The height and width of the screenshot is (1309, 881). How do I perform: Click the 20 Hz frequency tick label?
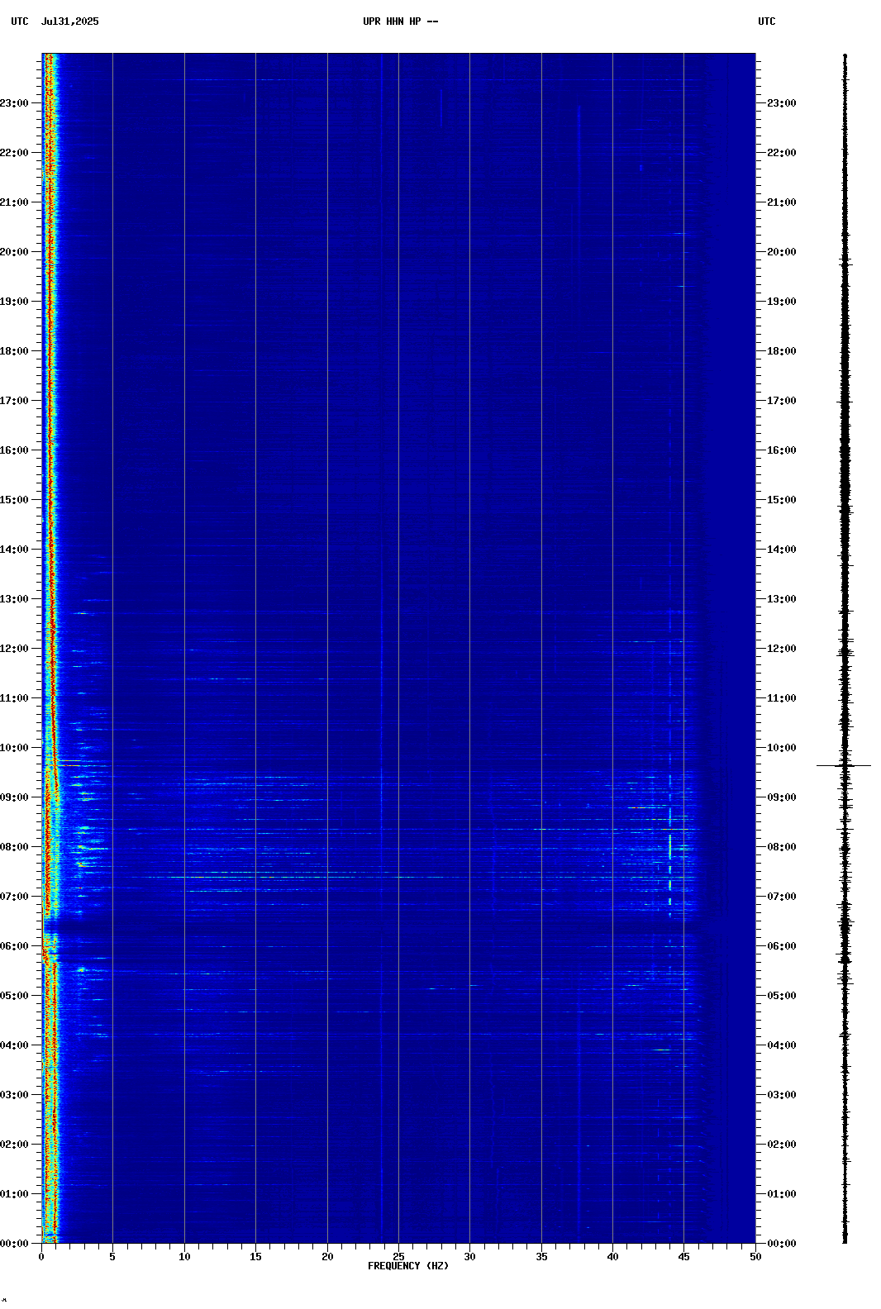tap(327, 1257)
